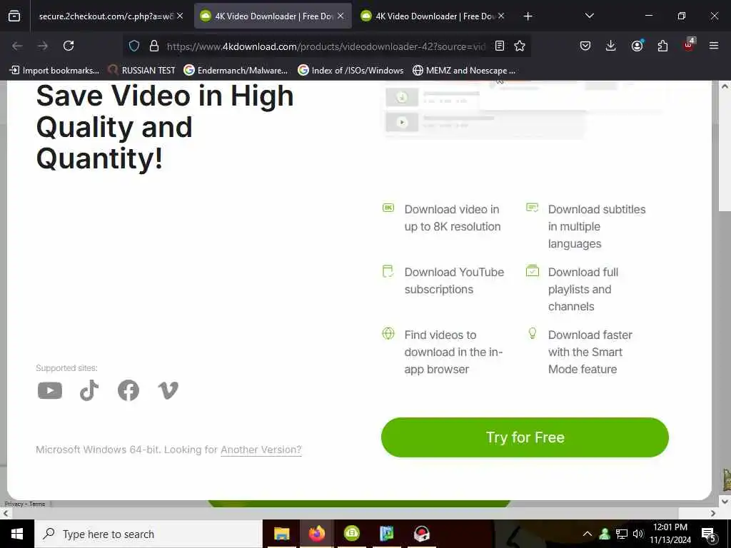Viewport: 731px width, 548px height.
Task: Show hidden system tray icons
Action: [588, 534]
